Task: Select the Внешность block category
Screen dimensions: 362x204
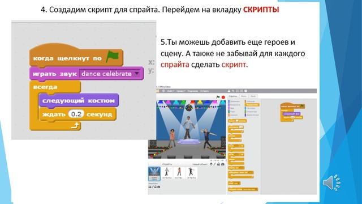Action: tap(234, 105)
